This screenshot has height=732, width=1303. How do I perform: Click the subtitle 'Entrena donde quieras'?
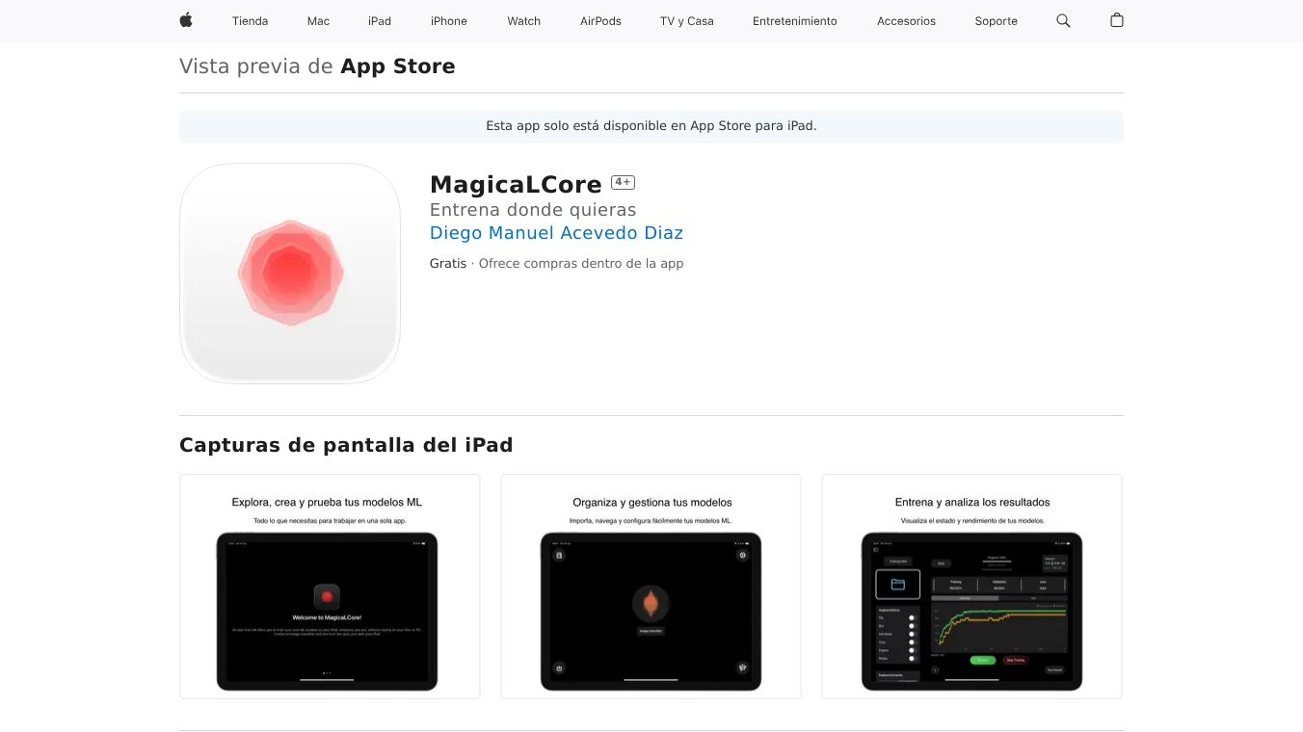(x=533, y=210)
